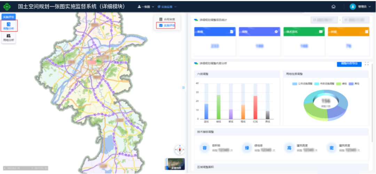Click the 实施评估 blue tab button
Image resolution: width=376 pixels, height=174 pixels.
(x=8, y=17)
